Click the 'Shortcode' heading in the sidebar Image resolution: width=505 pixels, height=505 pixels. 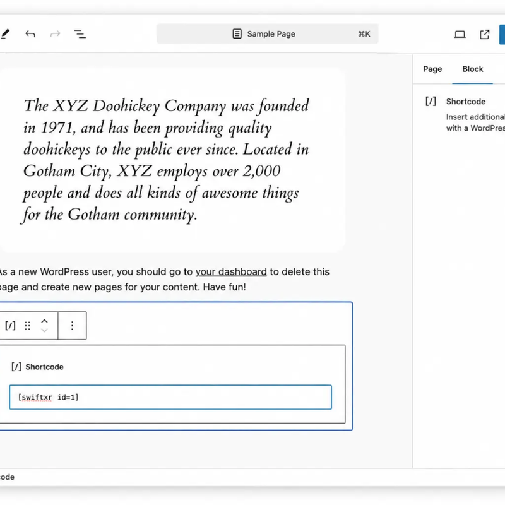click(466, 102)
